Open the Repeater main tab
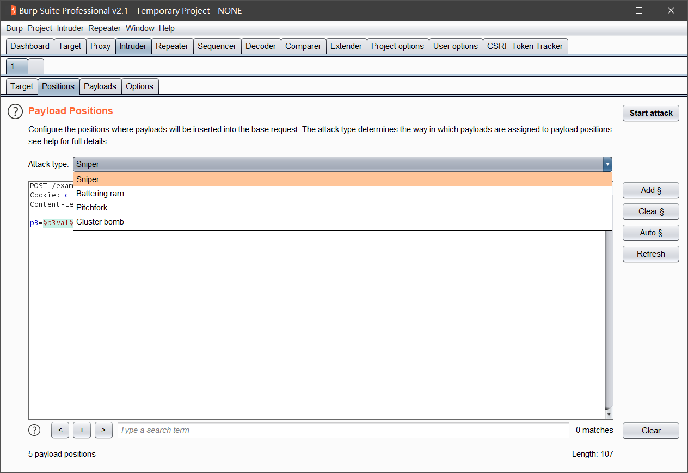688x473 pixels. 172,46
